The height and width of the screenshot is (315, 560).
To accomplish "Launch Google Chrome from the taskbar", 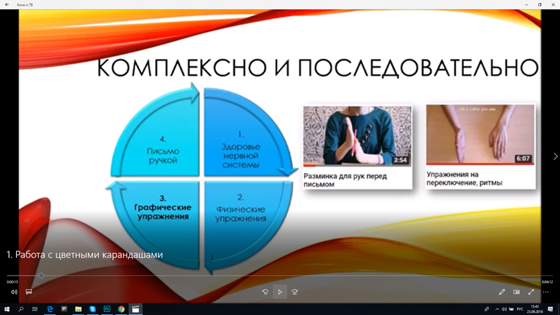I will pyautogui.click(x=121, y=309).
